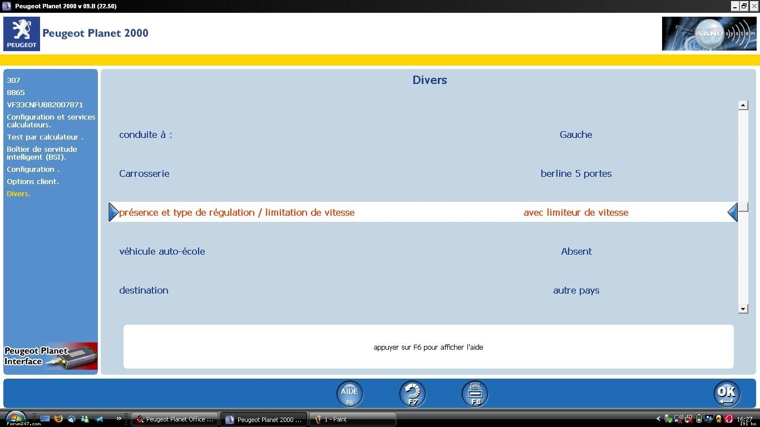
Task: Expand hidden system tray icons arrow
Action: (x=659, y=419)
